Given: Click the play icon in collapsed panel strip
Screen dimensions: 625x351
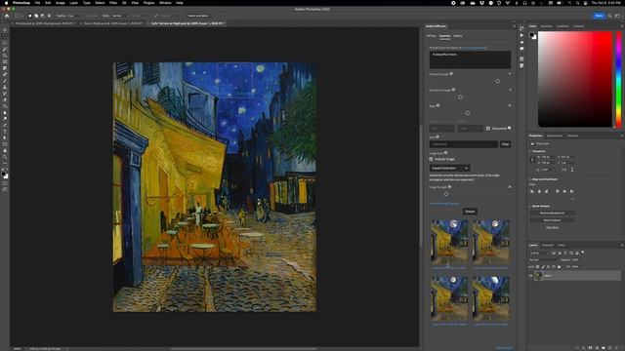Looking at the screenshot, I should pyautogui.click(x=521, y=35).
